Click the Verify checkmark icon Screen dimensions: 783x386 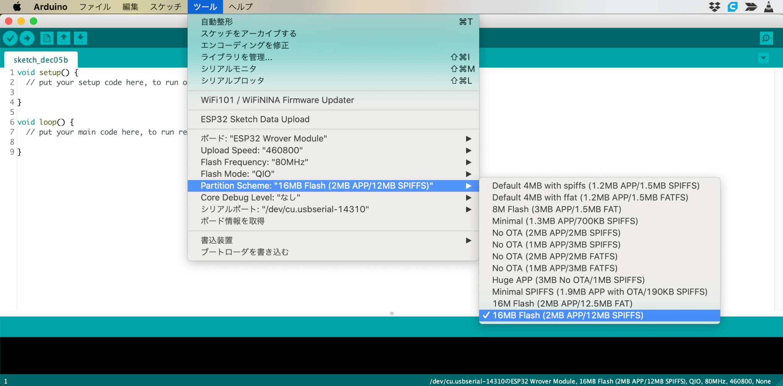pyautogui.click(x=10, y=38)
